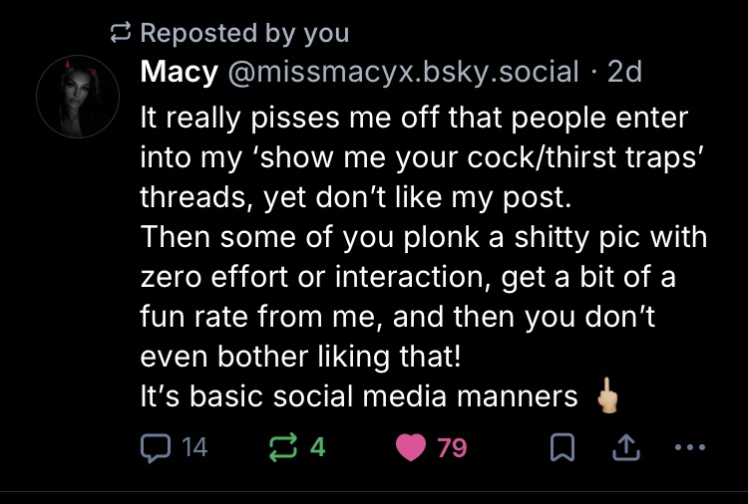Open the @missmacyx.bsky.social handle link
The width and height of the screenshot is (748, 504).
(x=404, y=72)
